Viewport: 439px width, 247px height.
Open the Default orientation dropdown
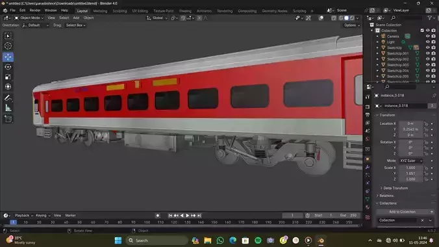click(36, 25)
